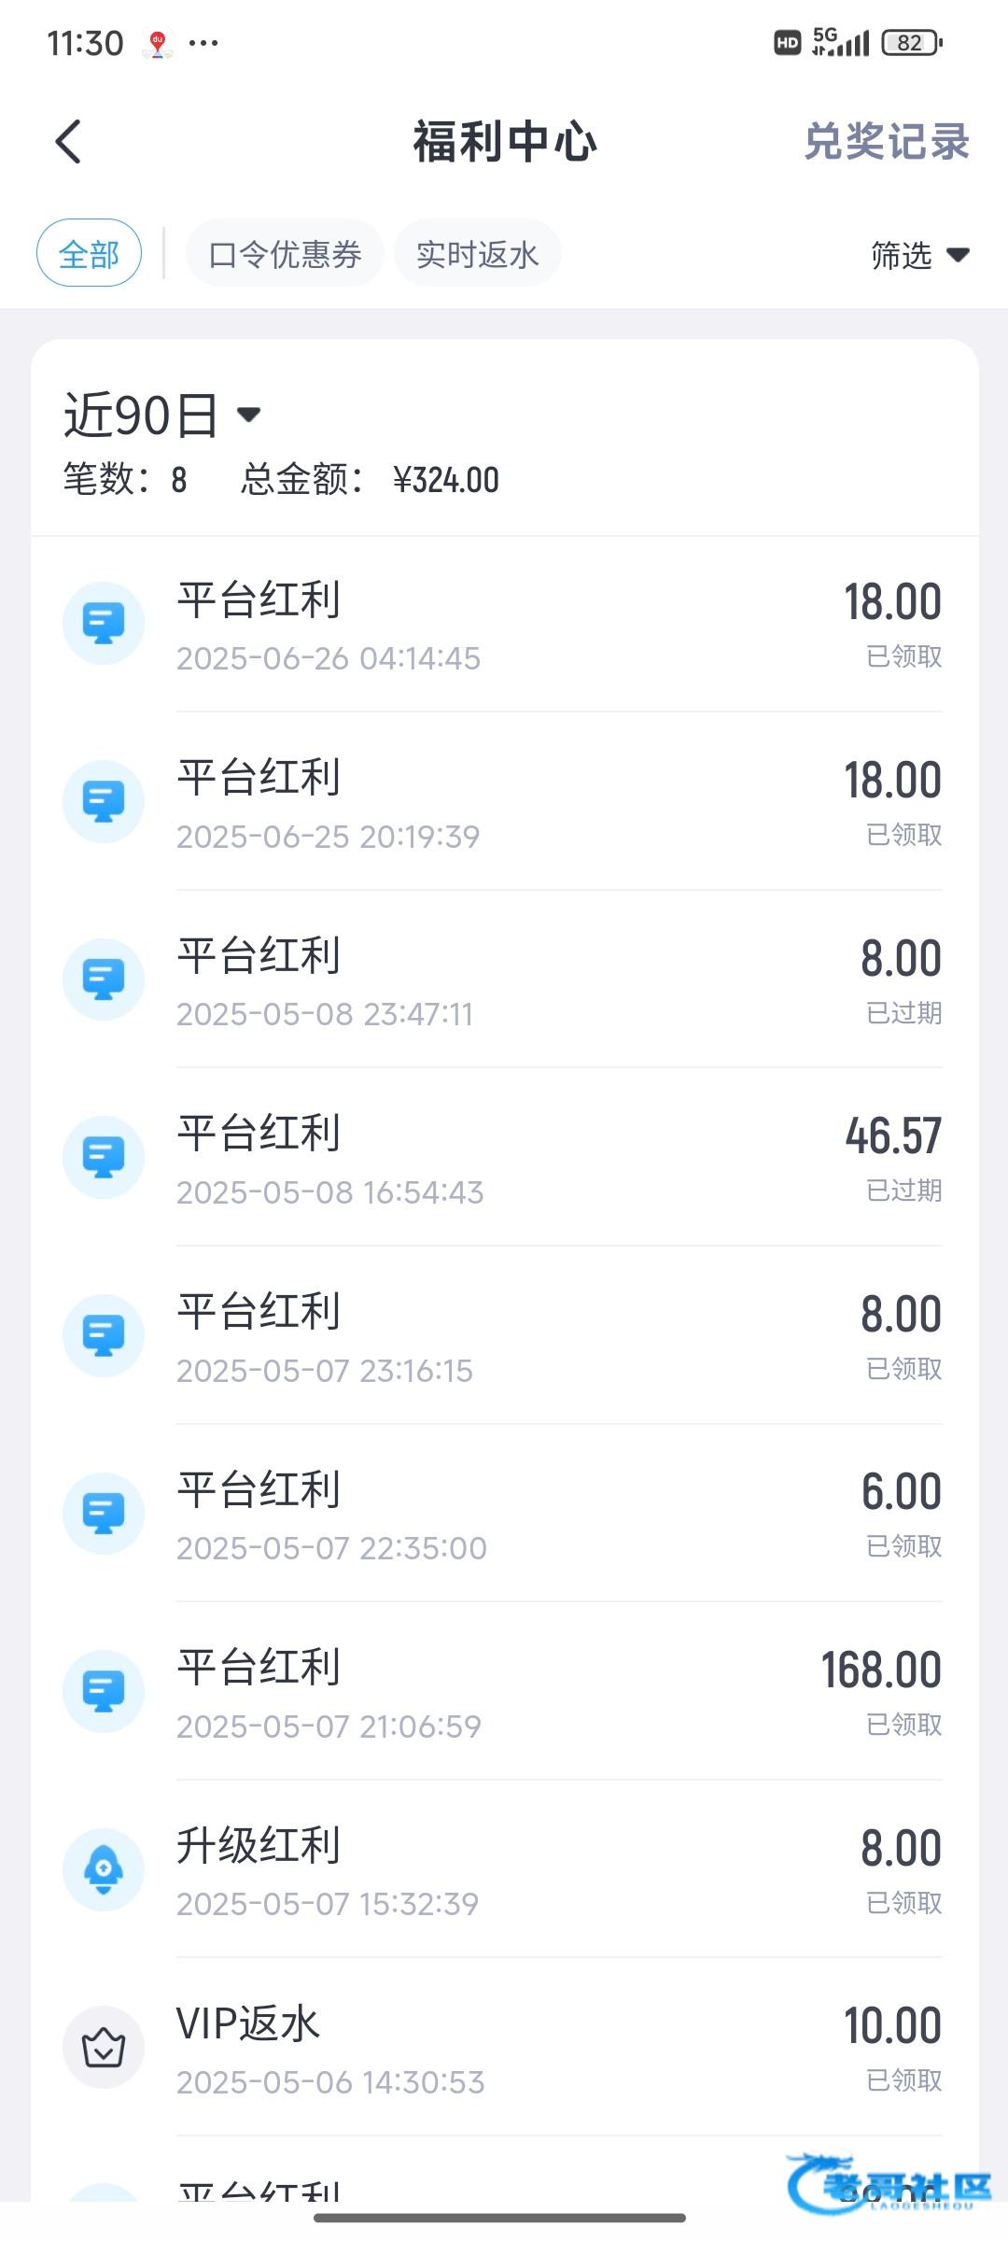This screenshot has width=1008, height=2241.
Task: Open the 筛选 filter dropdown
Action: point(919,254)
